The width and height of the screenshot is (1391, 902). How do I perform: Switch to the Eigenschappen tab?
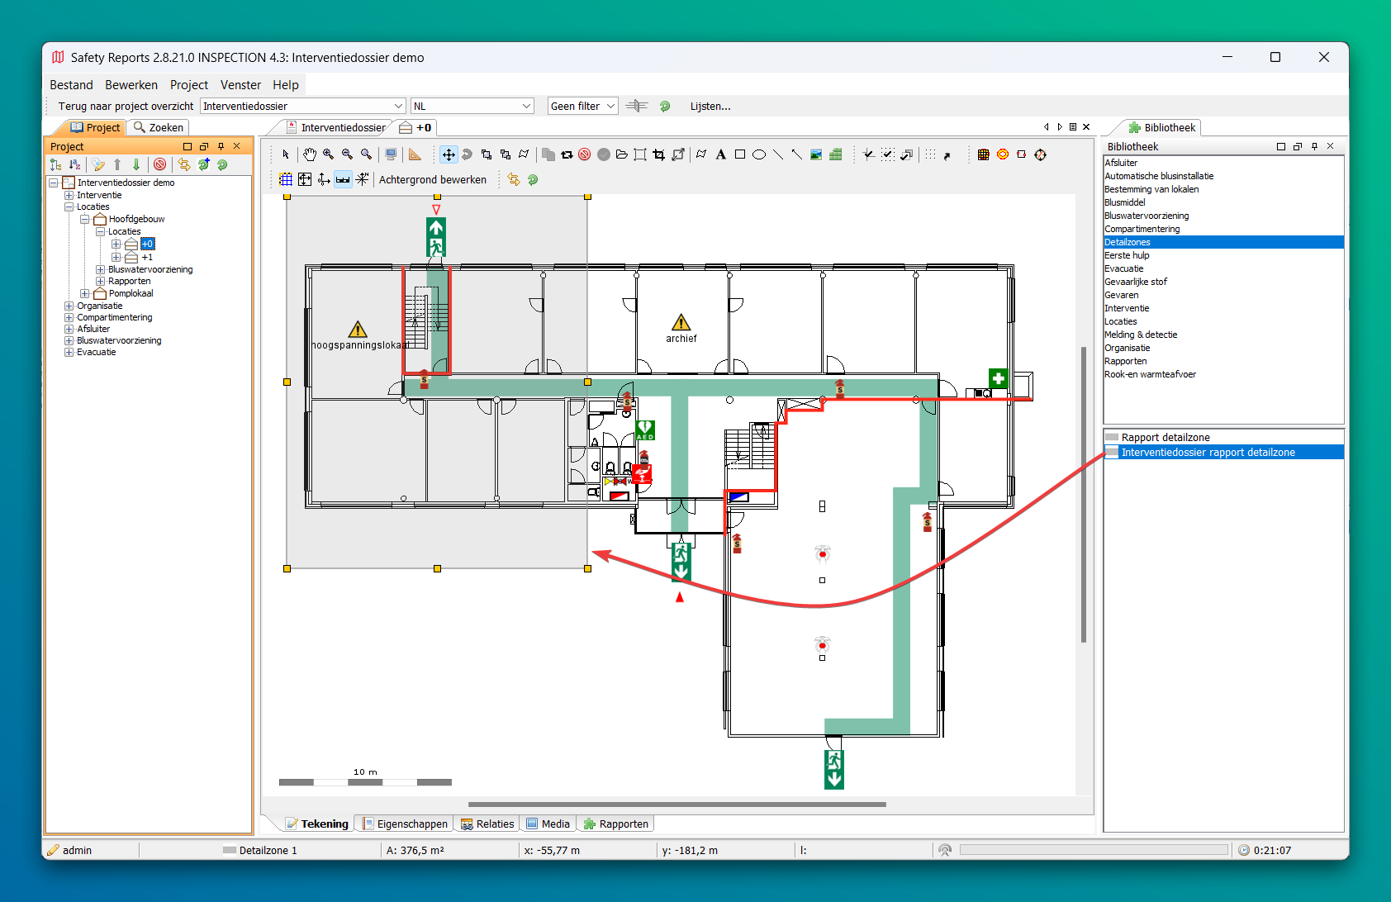tap(405, 824)
